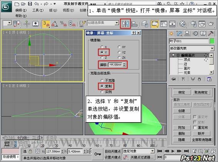Select the ZX mirror axis radio
The width and height of the screenshot is (218, 162).
pos(119,57)
